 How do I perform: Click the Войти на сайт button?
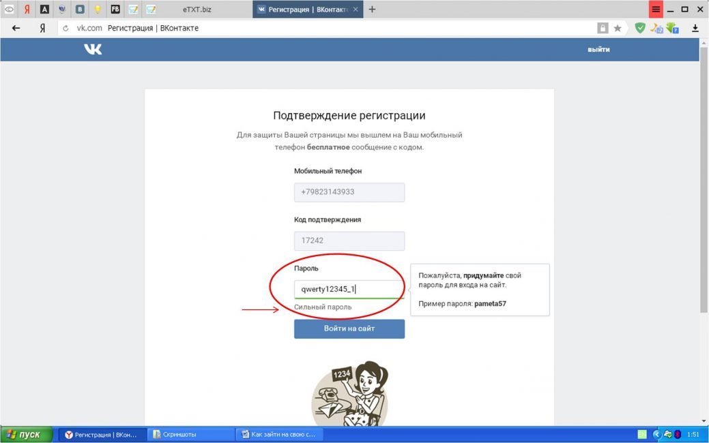[x=349, y=329]
